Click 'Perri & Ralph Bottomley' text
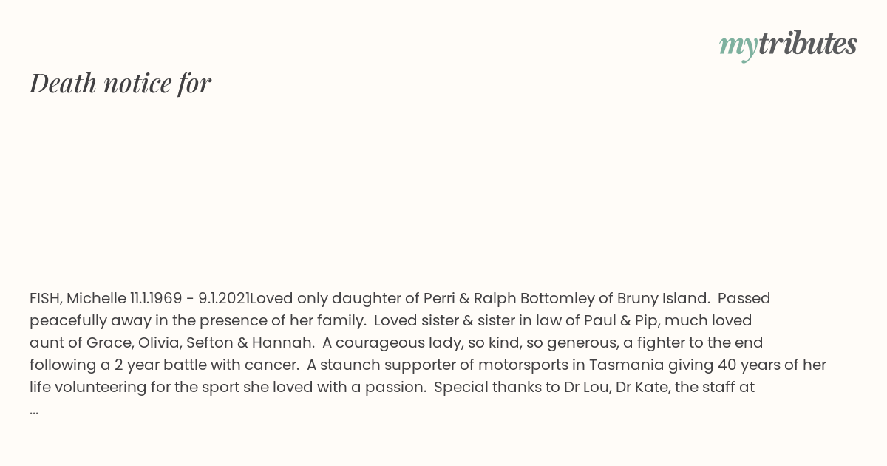 click(x=509, y=299)
